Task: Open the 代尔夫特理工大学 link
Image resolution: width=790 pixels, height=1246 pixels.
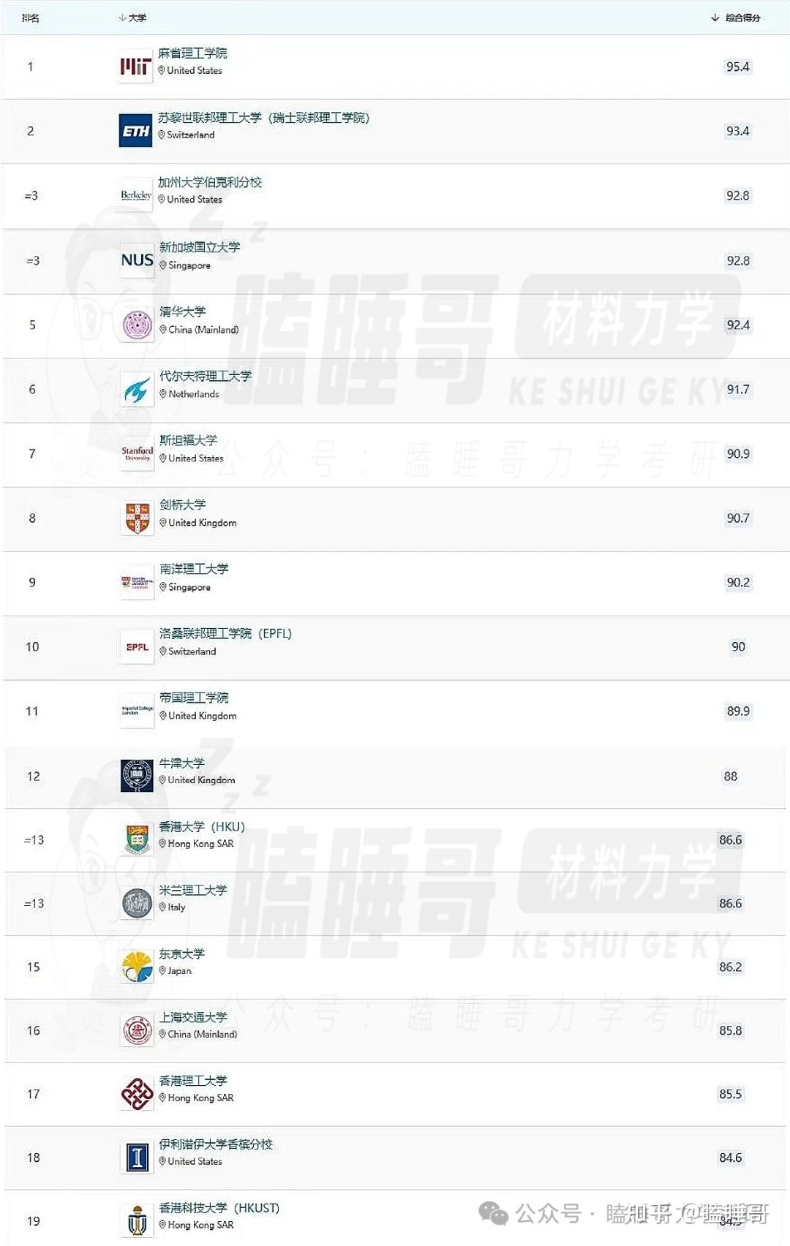Action: tap(206, 376)
